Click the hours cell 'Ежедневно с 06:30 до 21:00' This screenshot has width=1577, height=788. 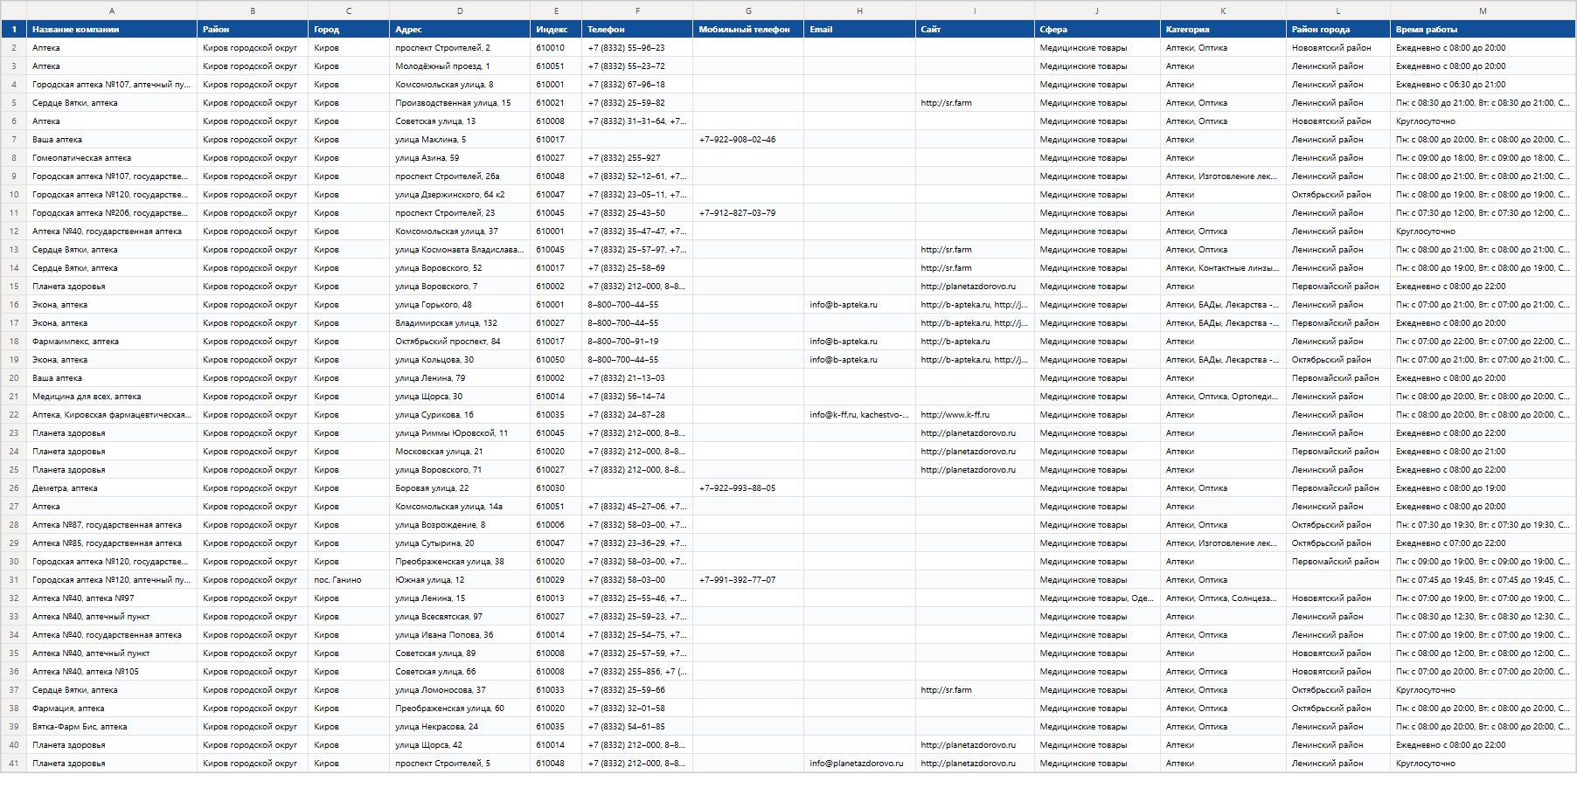[1483, 85]
